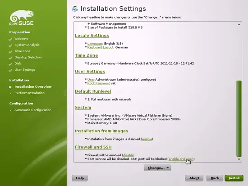Open the Locale Settings headline
The width and height of the screenshot is (248, 186).
tap(92, 36)
